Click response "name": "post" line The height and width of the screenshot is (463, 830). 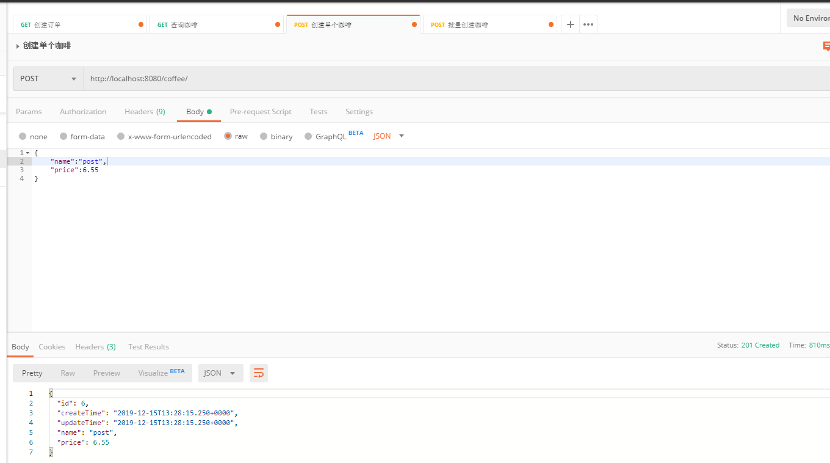point(87,432)
